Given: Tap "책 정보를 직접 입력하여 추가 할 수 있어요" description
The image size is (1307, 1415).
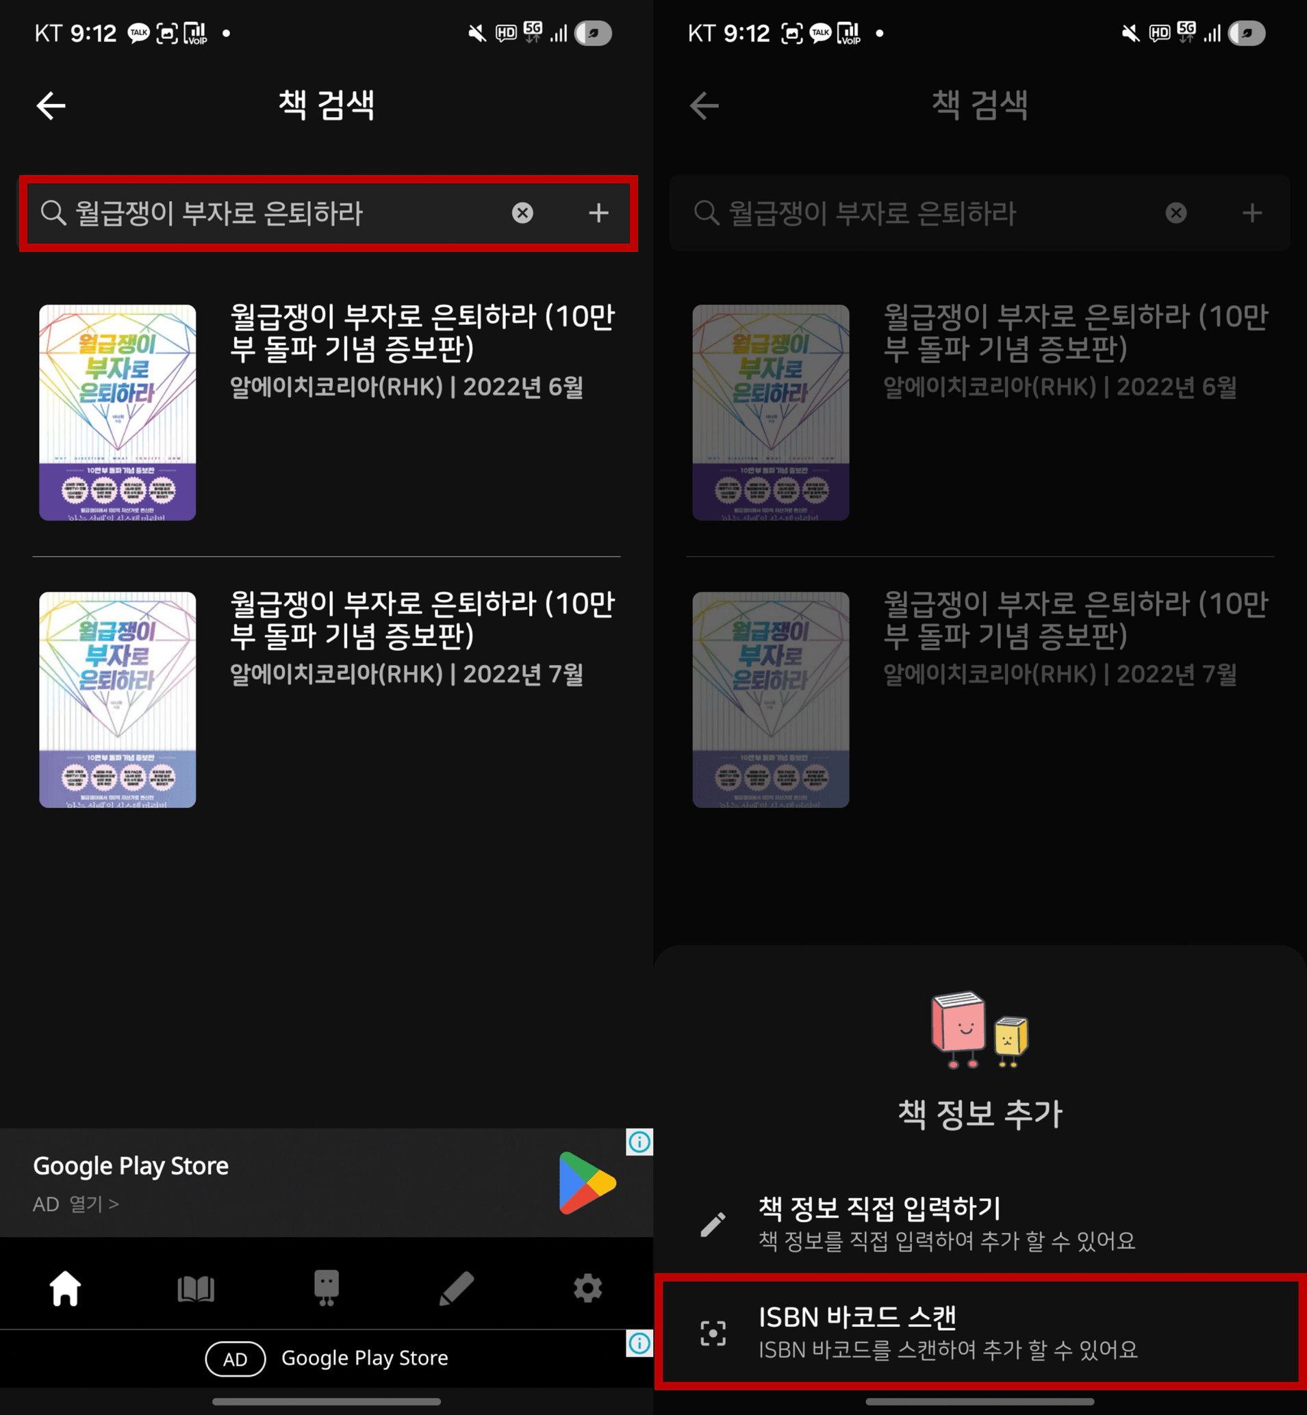Looking at the screenshot, I should coord(947,1241).
